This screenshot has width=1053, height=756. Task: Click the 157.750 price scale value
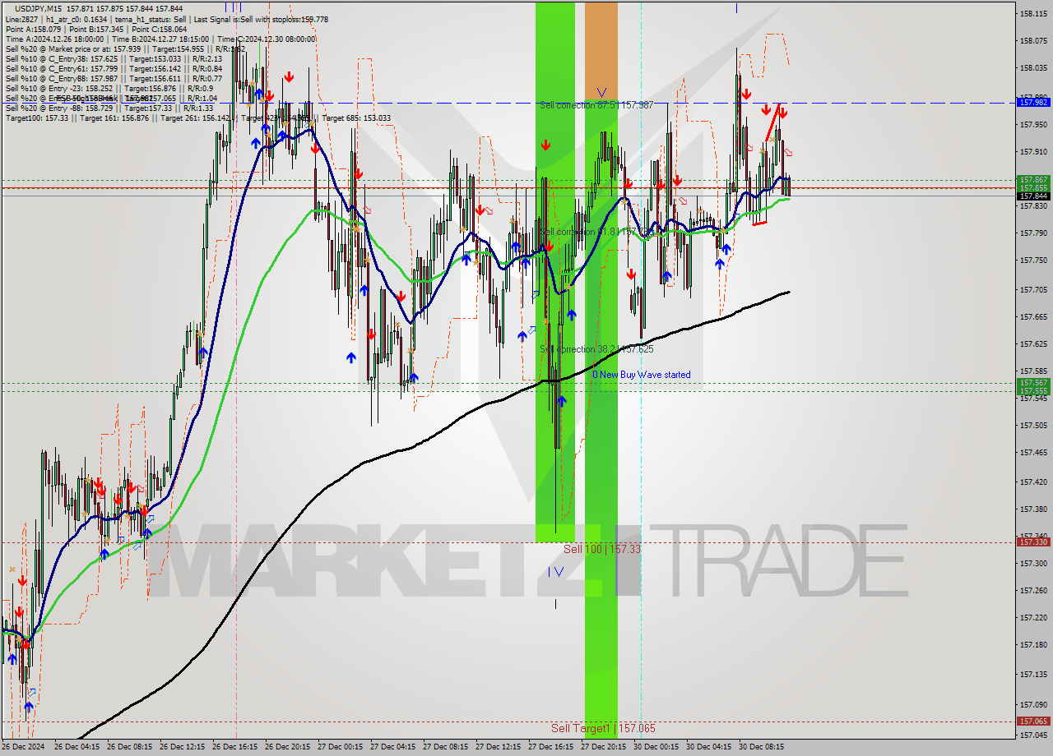coord(1033,260)
